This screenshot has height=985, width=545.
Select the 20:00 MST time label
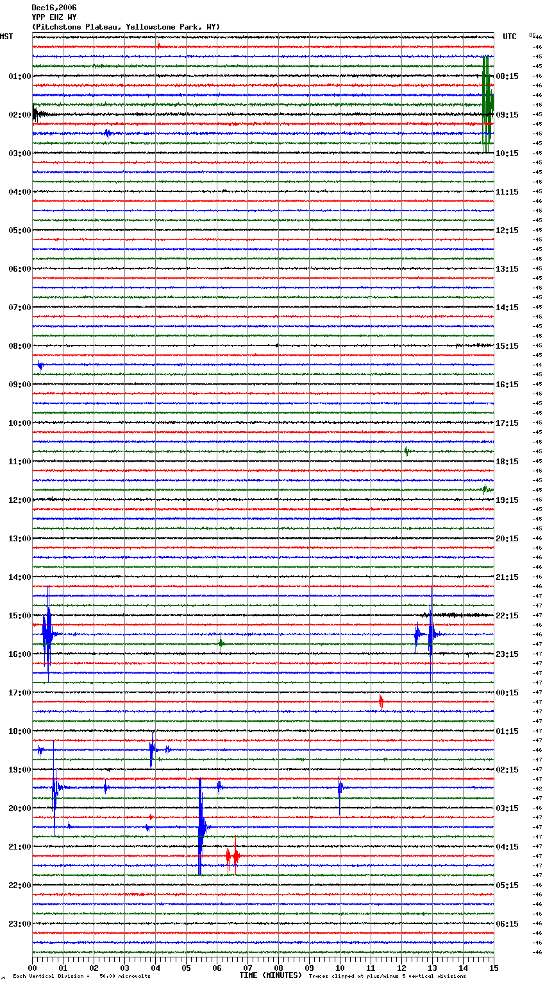coord(20,808)
